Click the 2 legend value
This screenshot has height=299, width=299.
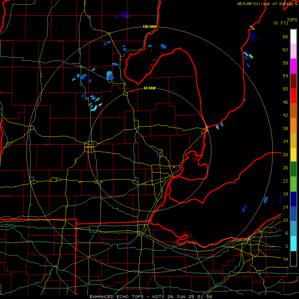pyautogui.click(x=286, y=247)
